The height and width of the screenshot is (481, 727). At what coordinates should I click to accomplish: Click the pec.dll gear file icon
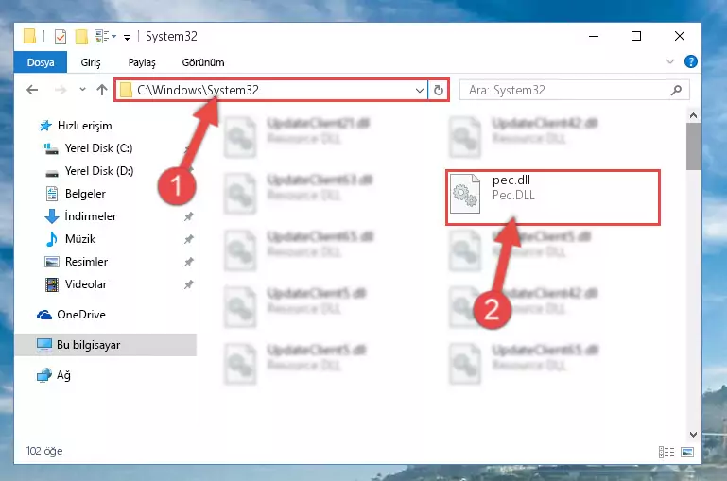(x=465, y=194)
